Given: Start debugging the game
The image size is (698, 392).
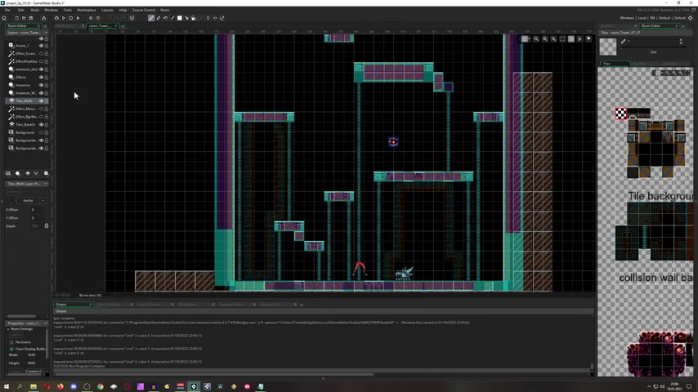Looking at the screenshot, I should click(x=56, y=18).
